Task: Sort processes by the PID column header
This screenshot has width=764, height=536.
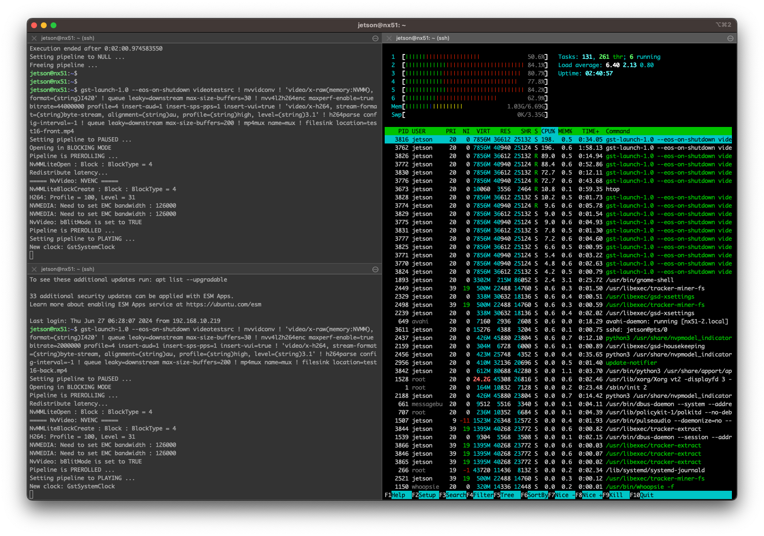Action: click(x=403, y=131)
